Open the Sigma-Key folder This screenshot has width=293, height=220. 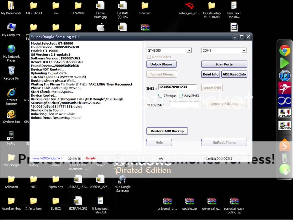tap(56, 182)
